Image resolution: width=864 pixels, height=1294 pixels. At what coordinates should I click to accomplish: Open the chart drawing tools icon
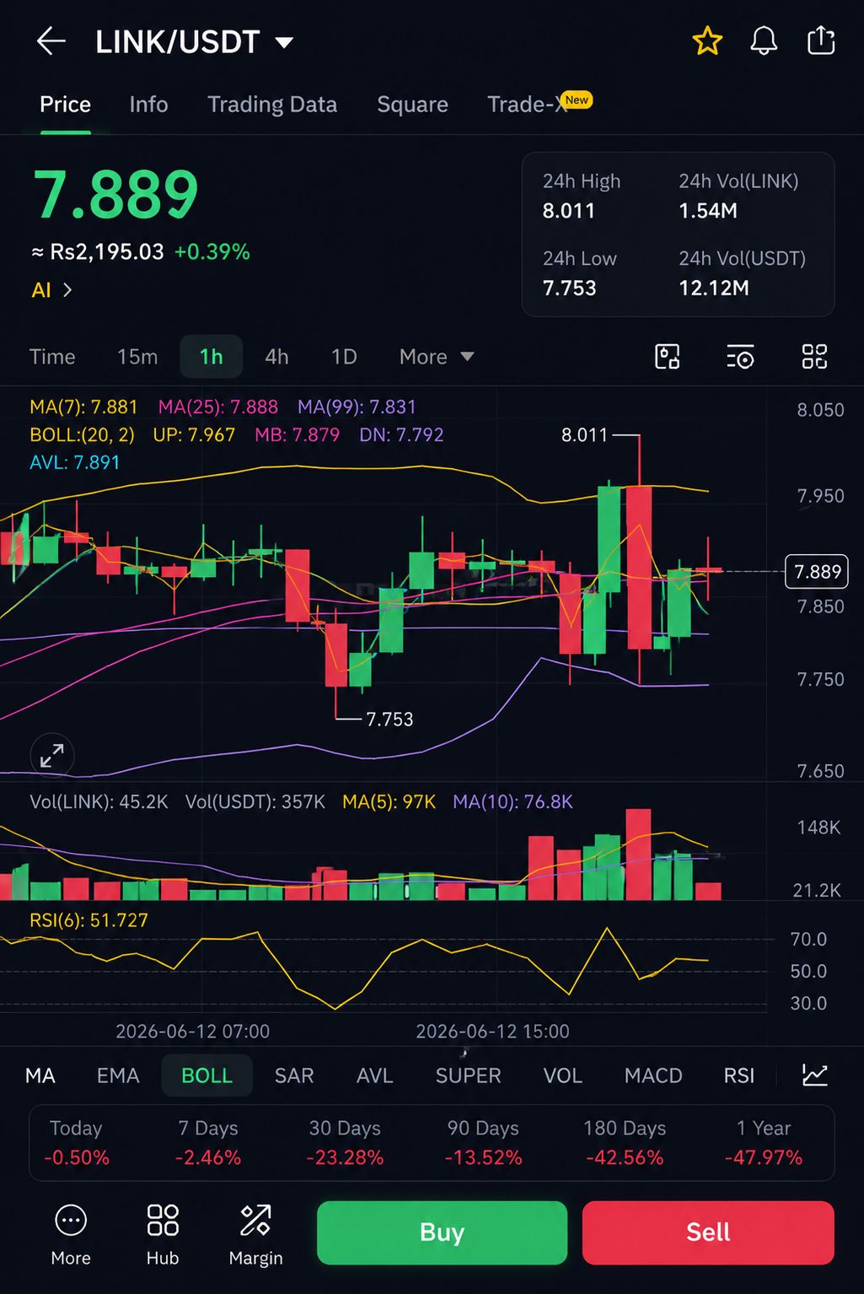(x=668, y=357)
